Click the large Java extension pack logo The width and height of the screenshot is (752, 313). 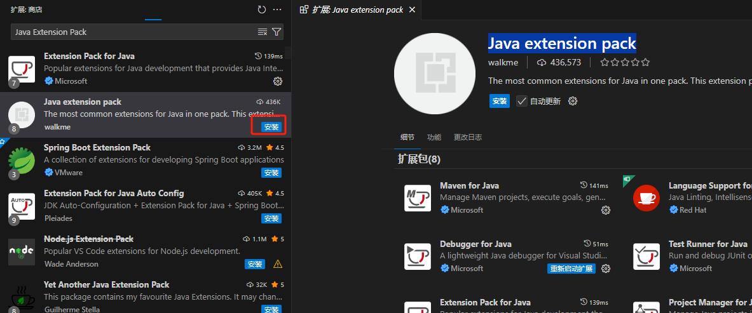[x=435, y=74]
